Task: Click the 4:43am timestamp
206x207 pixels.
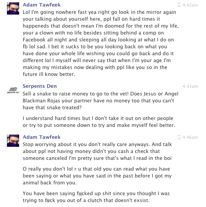Action: pyautogui.click(x=190, y=86)
